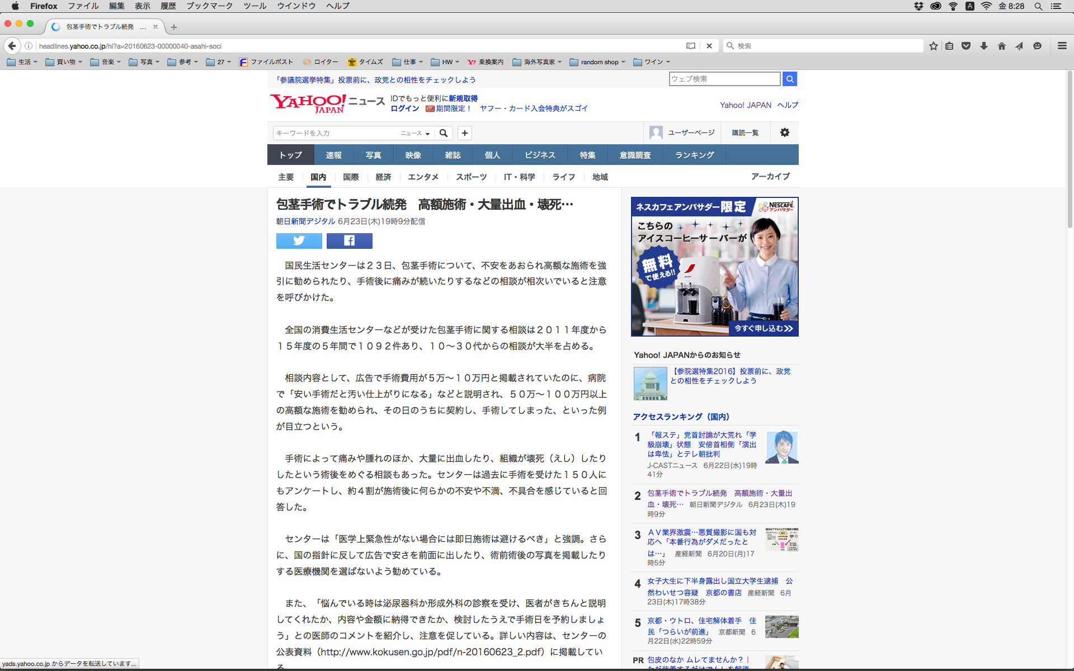Open Firefox downloads arrow icon
Screen dimensions: 1074x671
click(984, 46)
